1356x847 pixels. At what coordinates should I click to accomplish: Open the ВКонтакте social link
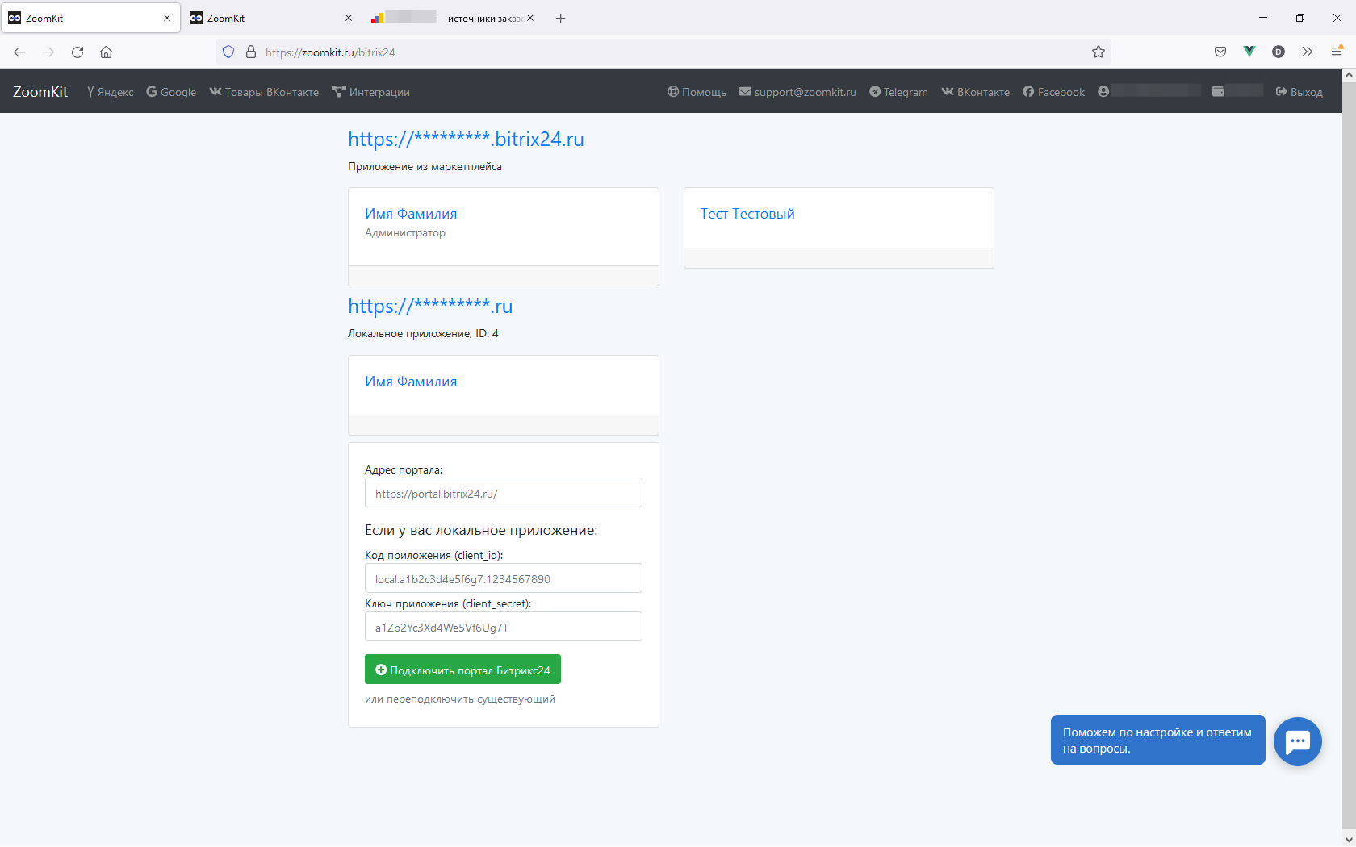pos(975,92)
